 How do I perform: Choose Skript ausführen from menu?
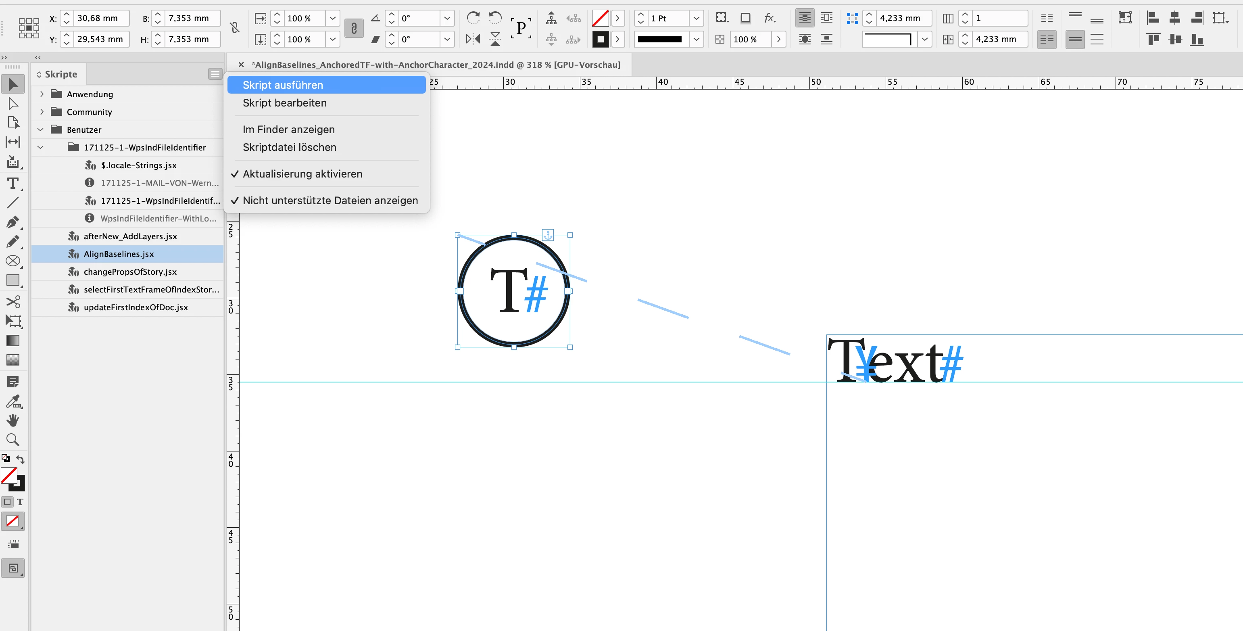[283, 85]
